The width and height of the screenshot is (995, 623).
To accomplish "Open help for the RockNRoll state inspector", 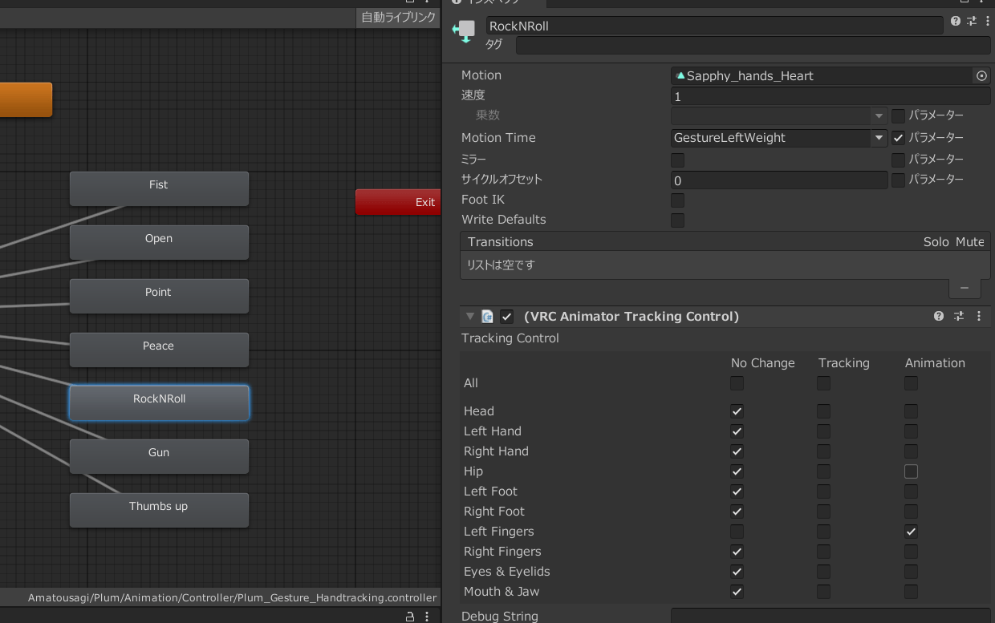I will (x=955, y=22).
